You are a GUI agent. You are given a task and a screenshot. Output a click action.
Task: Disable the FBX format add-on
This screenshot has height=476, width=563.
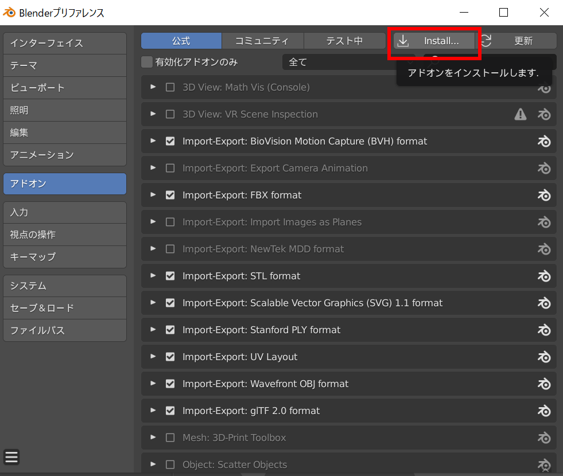click(x=170, y=195)
